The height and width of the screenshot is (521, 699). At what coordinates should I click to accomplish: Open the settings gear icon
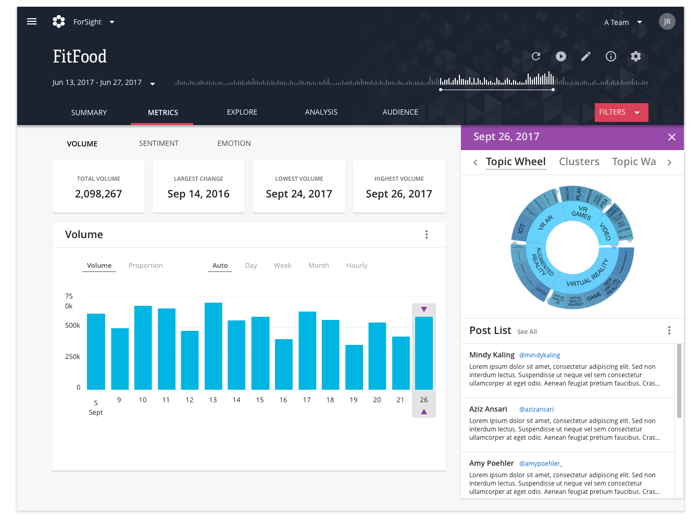tap(636, 56)
